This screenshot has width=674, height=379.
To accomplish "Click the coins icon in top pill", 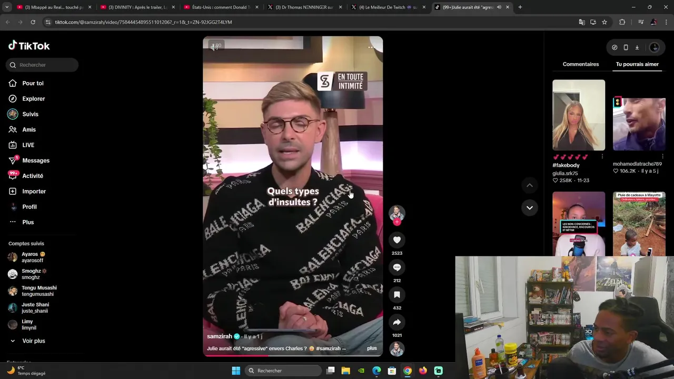I will (x=614, y=47).
